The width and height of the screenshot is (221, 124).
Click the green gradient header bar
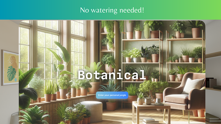pyautogui.click(x=110, y=10)
